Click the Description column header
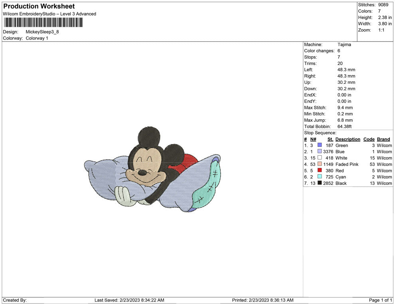 [348, 139]
